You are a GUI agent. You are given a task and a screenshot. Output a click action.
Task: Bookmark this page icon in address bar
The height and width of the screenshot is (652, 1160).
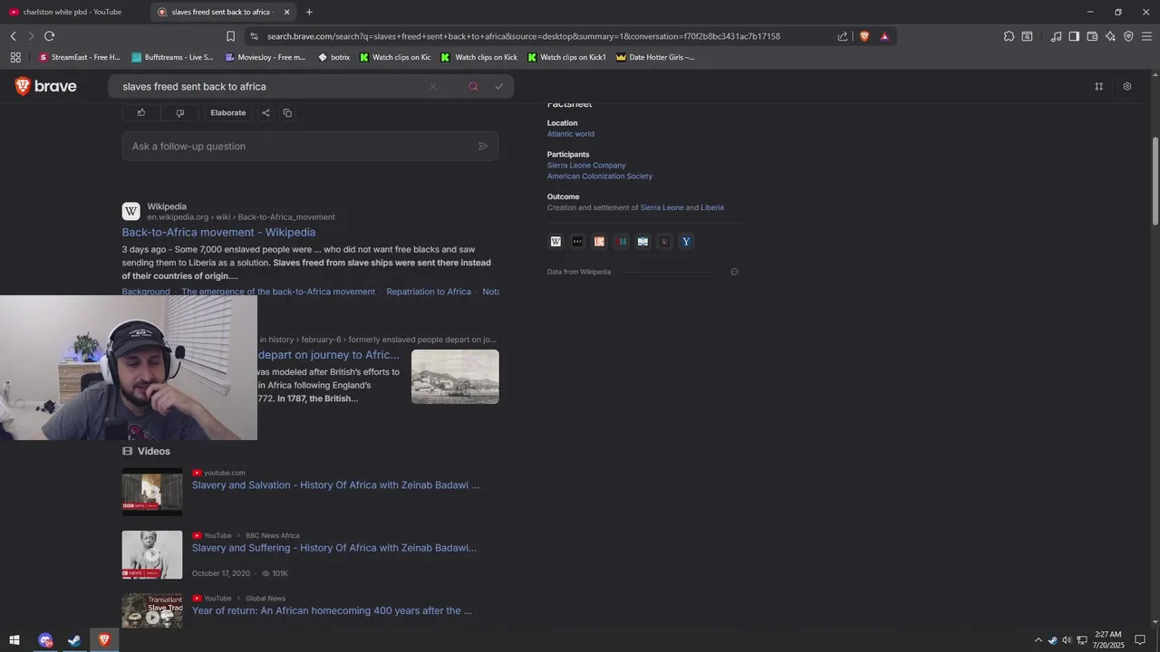[x=230, y=36]
